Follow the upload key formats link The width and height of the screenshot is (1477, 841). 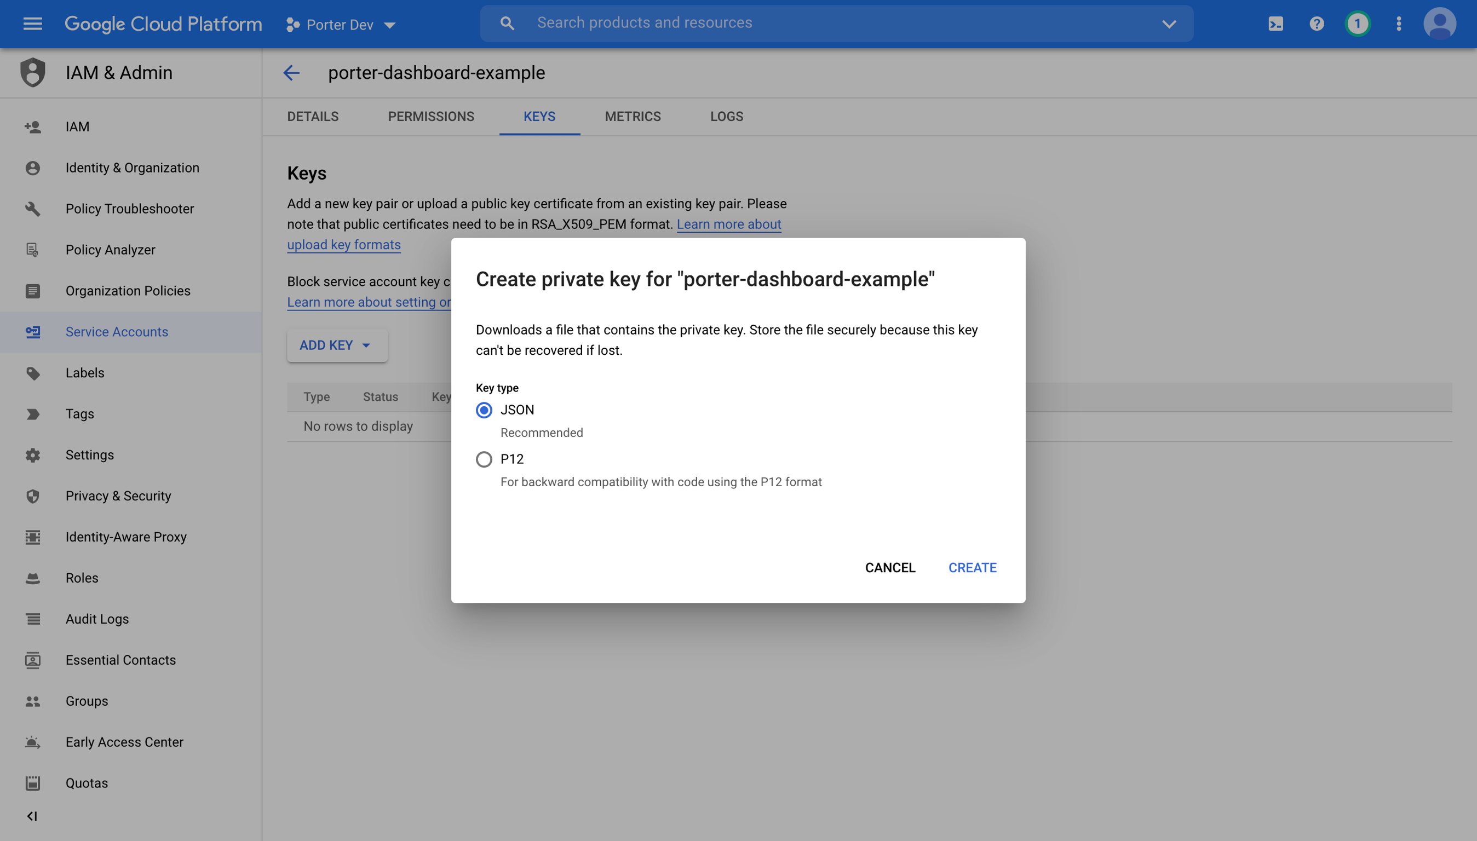[x=344, y=245]
